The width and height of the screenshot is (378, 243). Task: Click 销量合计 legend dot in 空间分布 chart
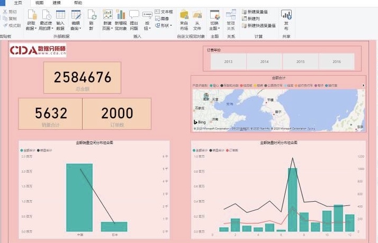38,150
